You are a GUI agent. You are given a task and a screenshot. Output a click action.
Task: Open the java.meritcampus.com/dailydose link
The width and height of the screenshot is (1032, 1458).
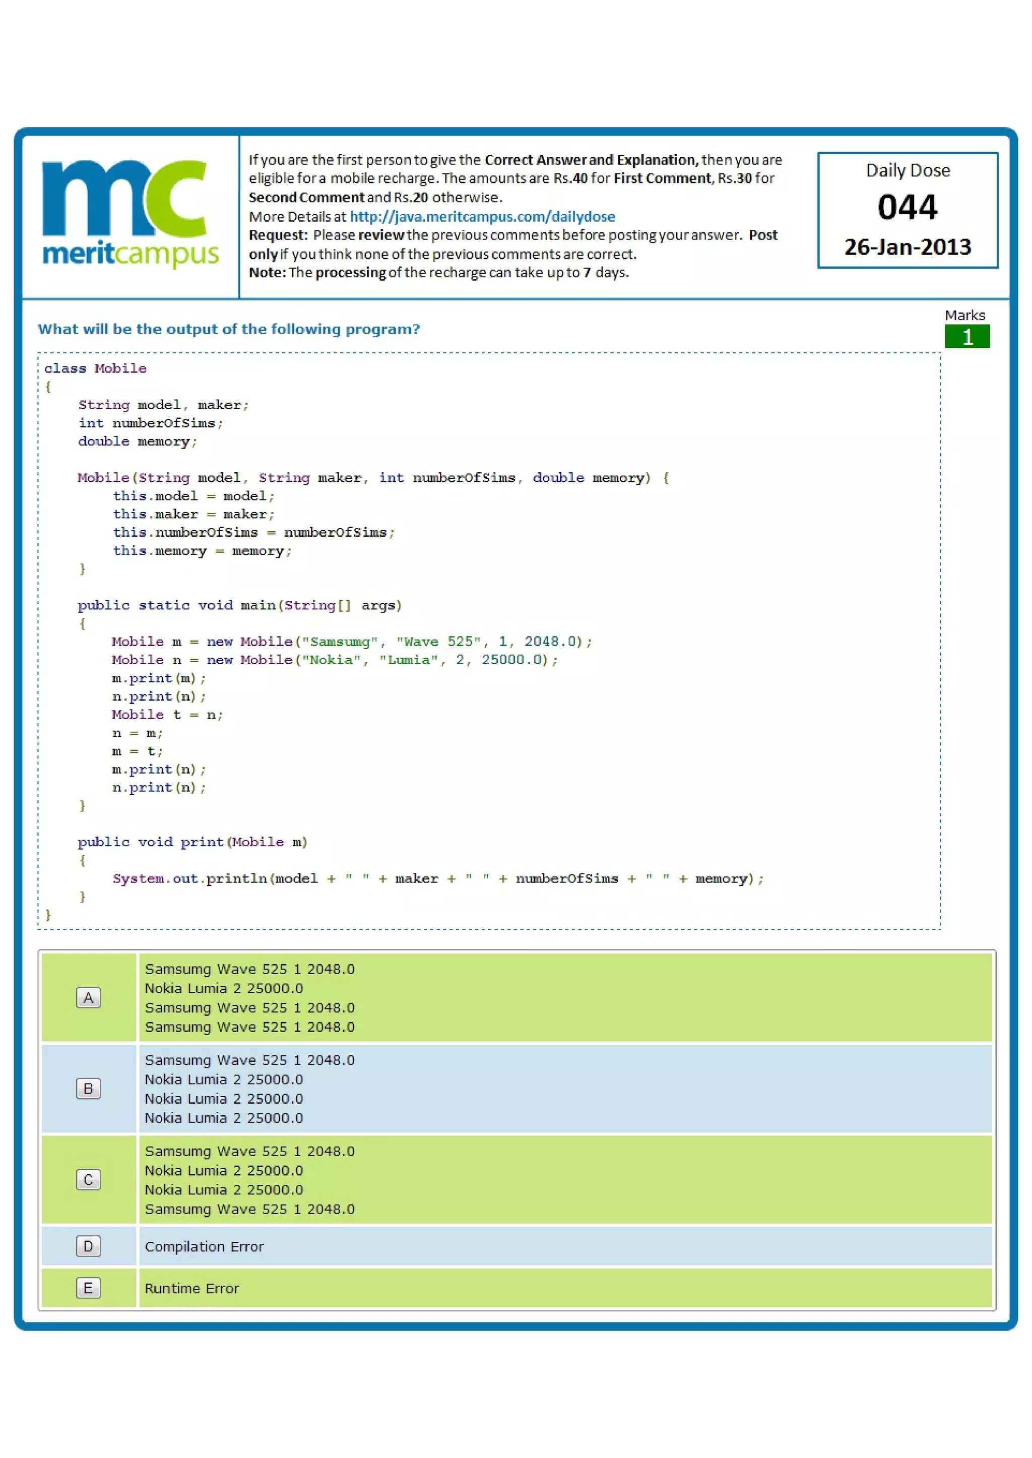pos(482,216)
